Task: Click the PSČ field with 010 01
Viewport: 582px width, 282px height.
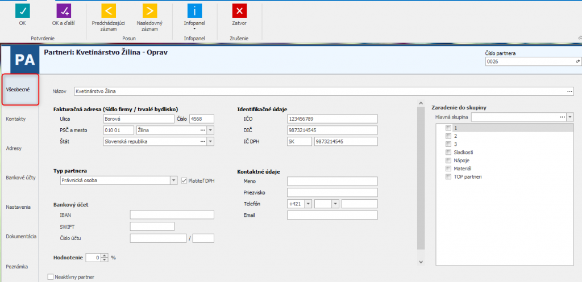Action: (118, 130)
